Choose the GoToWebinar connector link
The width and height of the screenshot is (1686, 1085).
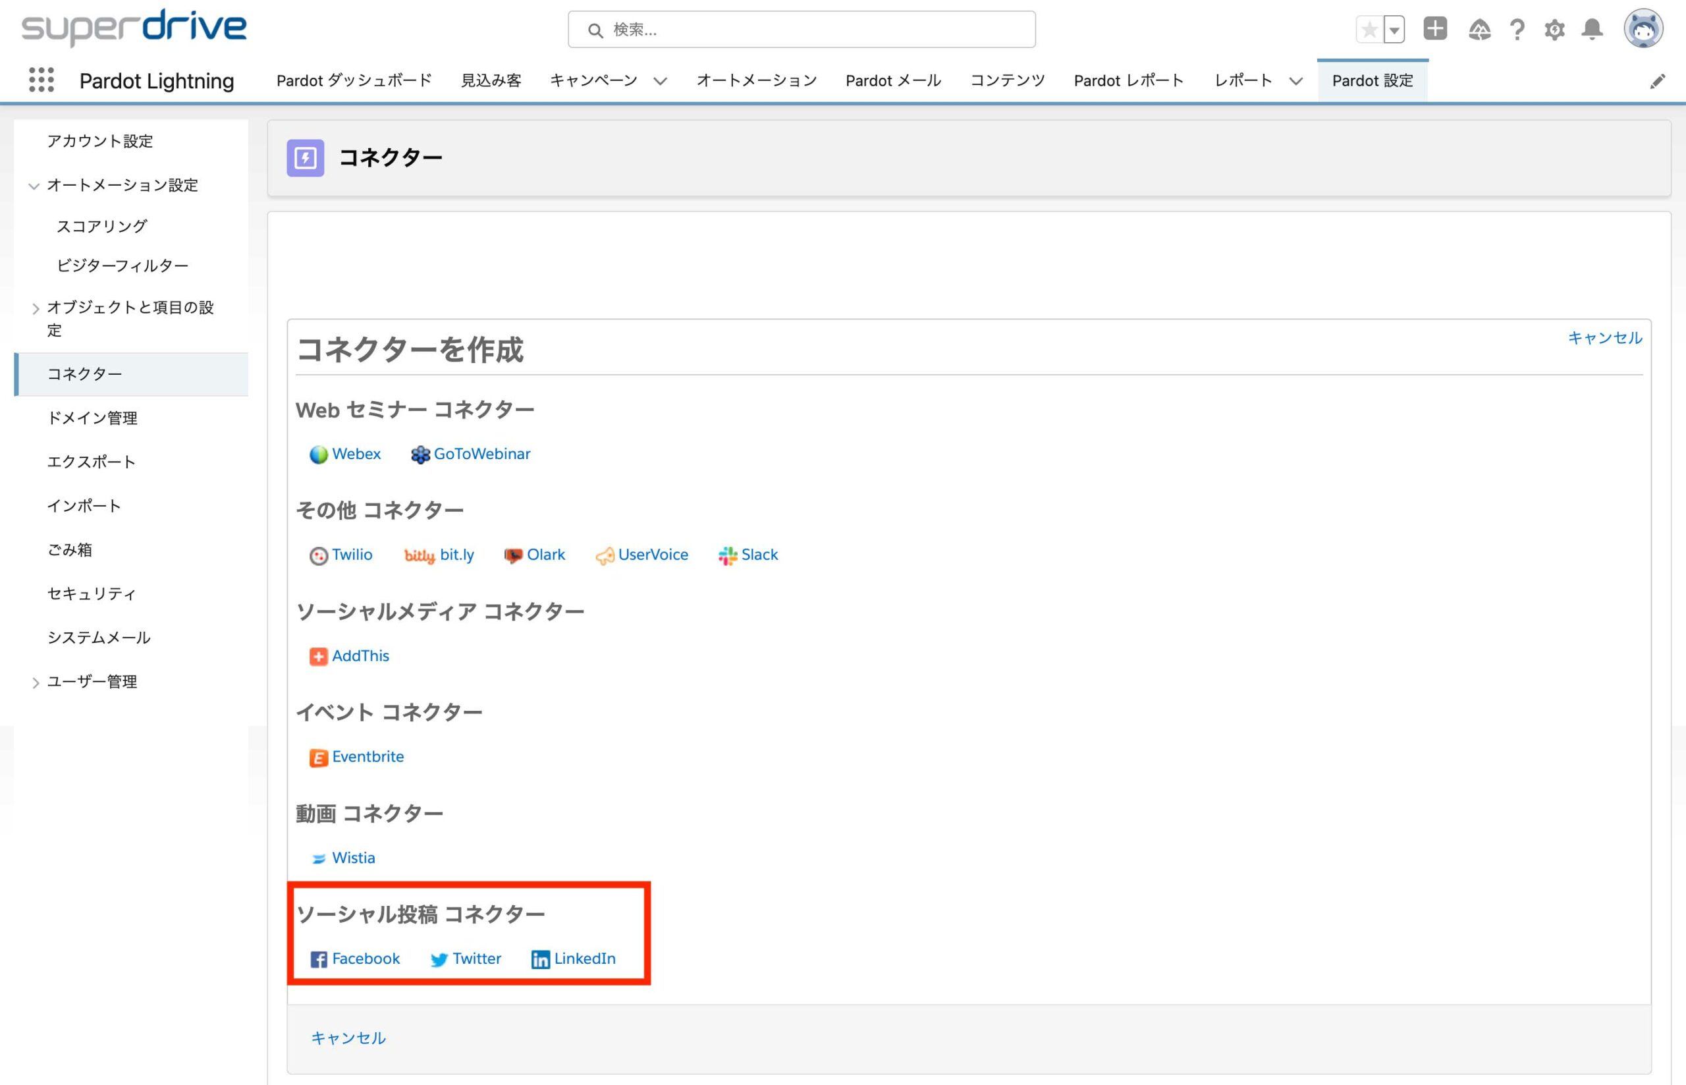[481, 454]
